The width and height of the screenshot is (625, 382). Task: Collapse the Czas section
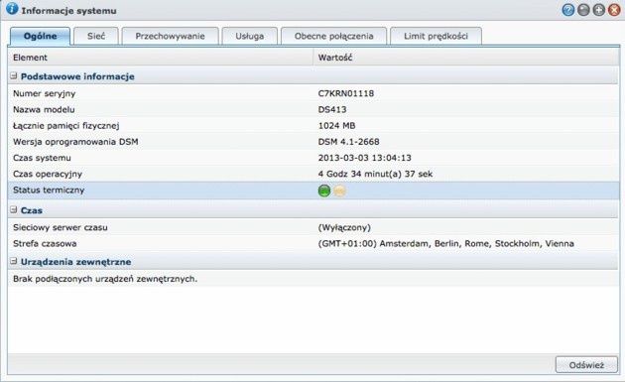click(14, 209)
